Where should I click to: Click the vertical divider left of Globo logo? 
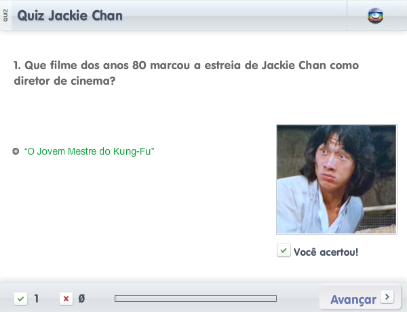pos(347,16)
